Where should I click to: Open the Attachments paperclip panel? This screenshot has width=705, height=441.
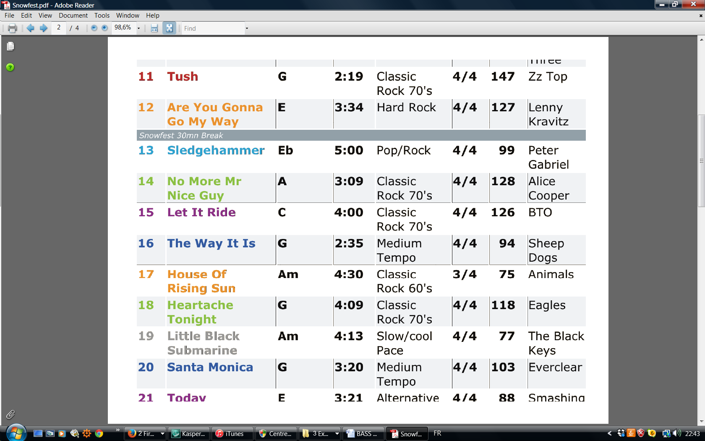[10, 415]
